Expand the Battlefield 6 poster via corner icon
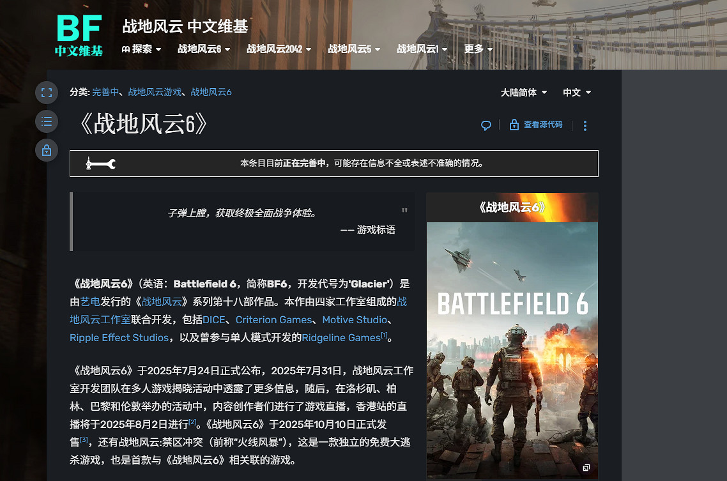 pos(586,468)
